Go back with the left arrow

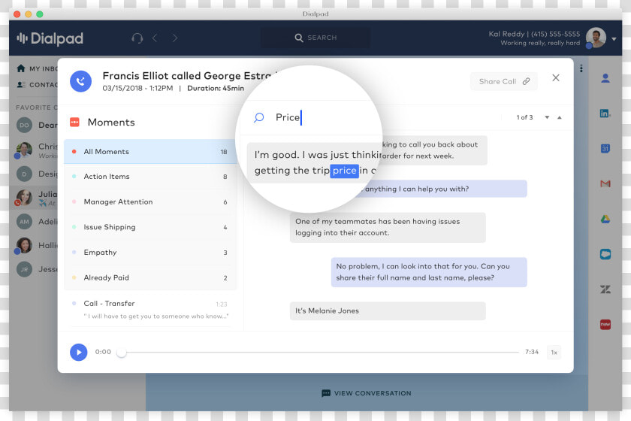155,38
